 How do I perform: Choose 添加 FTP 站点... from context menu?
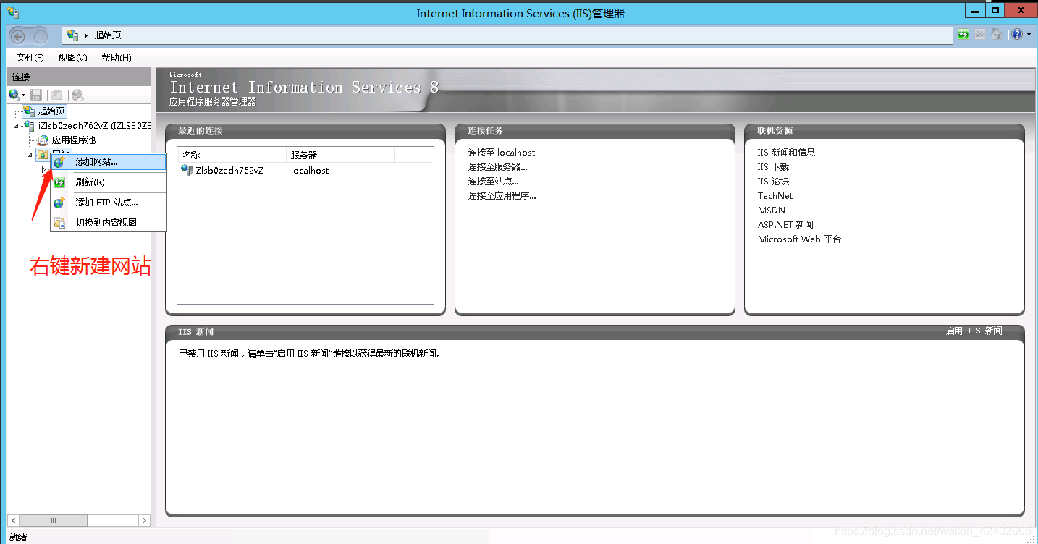(x=109, y=203)
